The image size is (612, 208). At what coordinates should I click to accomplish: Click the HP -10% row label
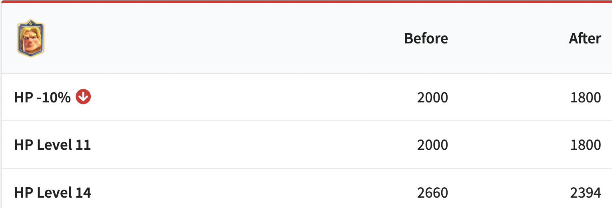coord(42,98)
